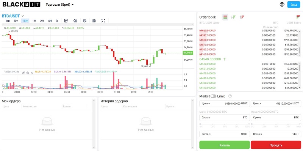Click the buy Сумма BTC input field

pyautogui.click(x=225, y=118)
